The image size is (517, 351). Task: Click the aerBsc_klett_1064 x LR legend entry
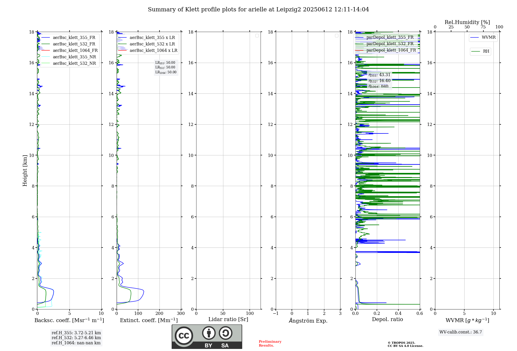pyautogui.click(x=148, y=51)
